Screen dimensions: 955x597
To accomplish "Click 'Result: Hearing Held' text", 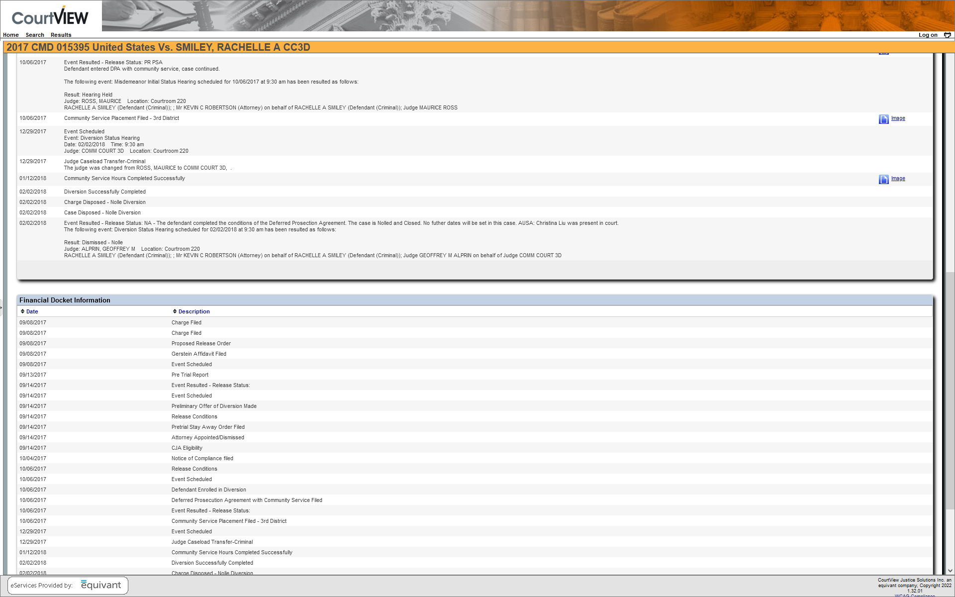I will coord(88,95).
